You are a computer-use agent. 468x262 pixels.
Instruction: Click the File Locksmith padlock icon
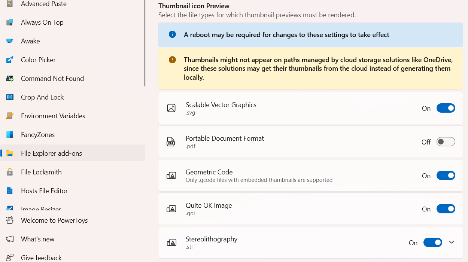click(10, 172)
